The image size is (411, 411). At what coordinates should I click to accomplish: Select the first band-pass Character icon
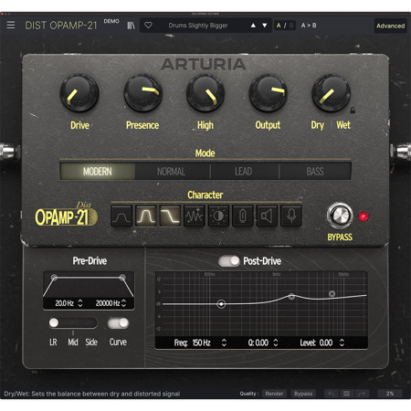(121, 216)
